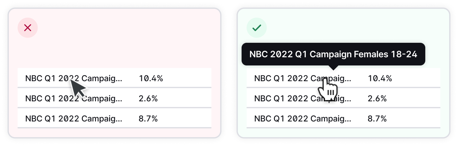Select first truncated campaign name in green panel
The height and width of the screenshot is (146, 458).
click(x=303, y=78)
